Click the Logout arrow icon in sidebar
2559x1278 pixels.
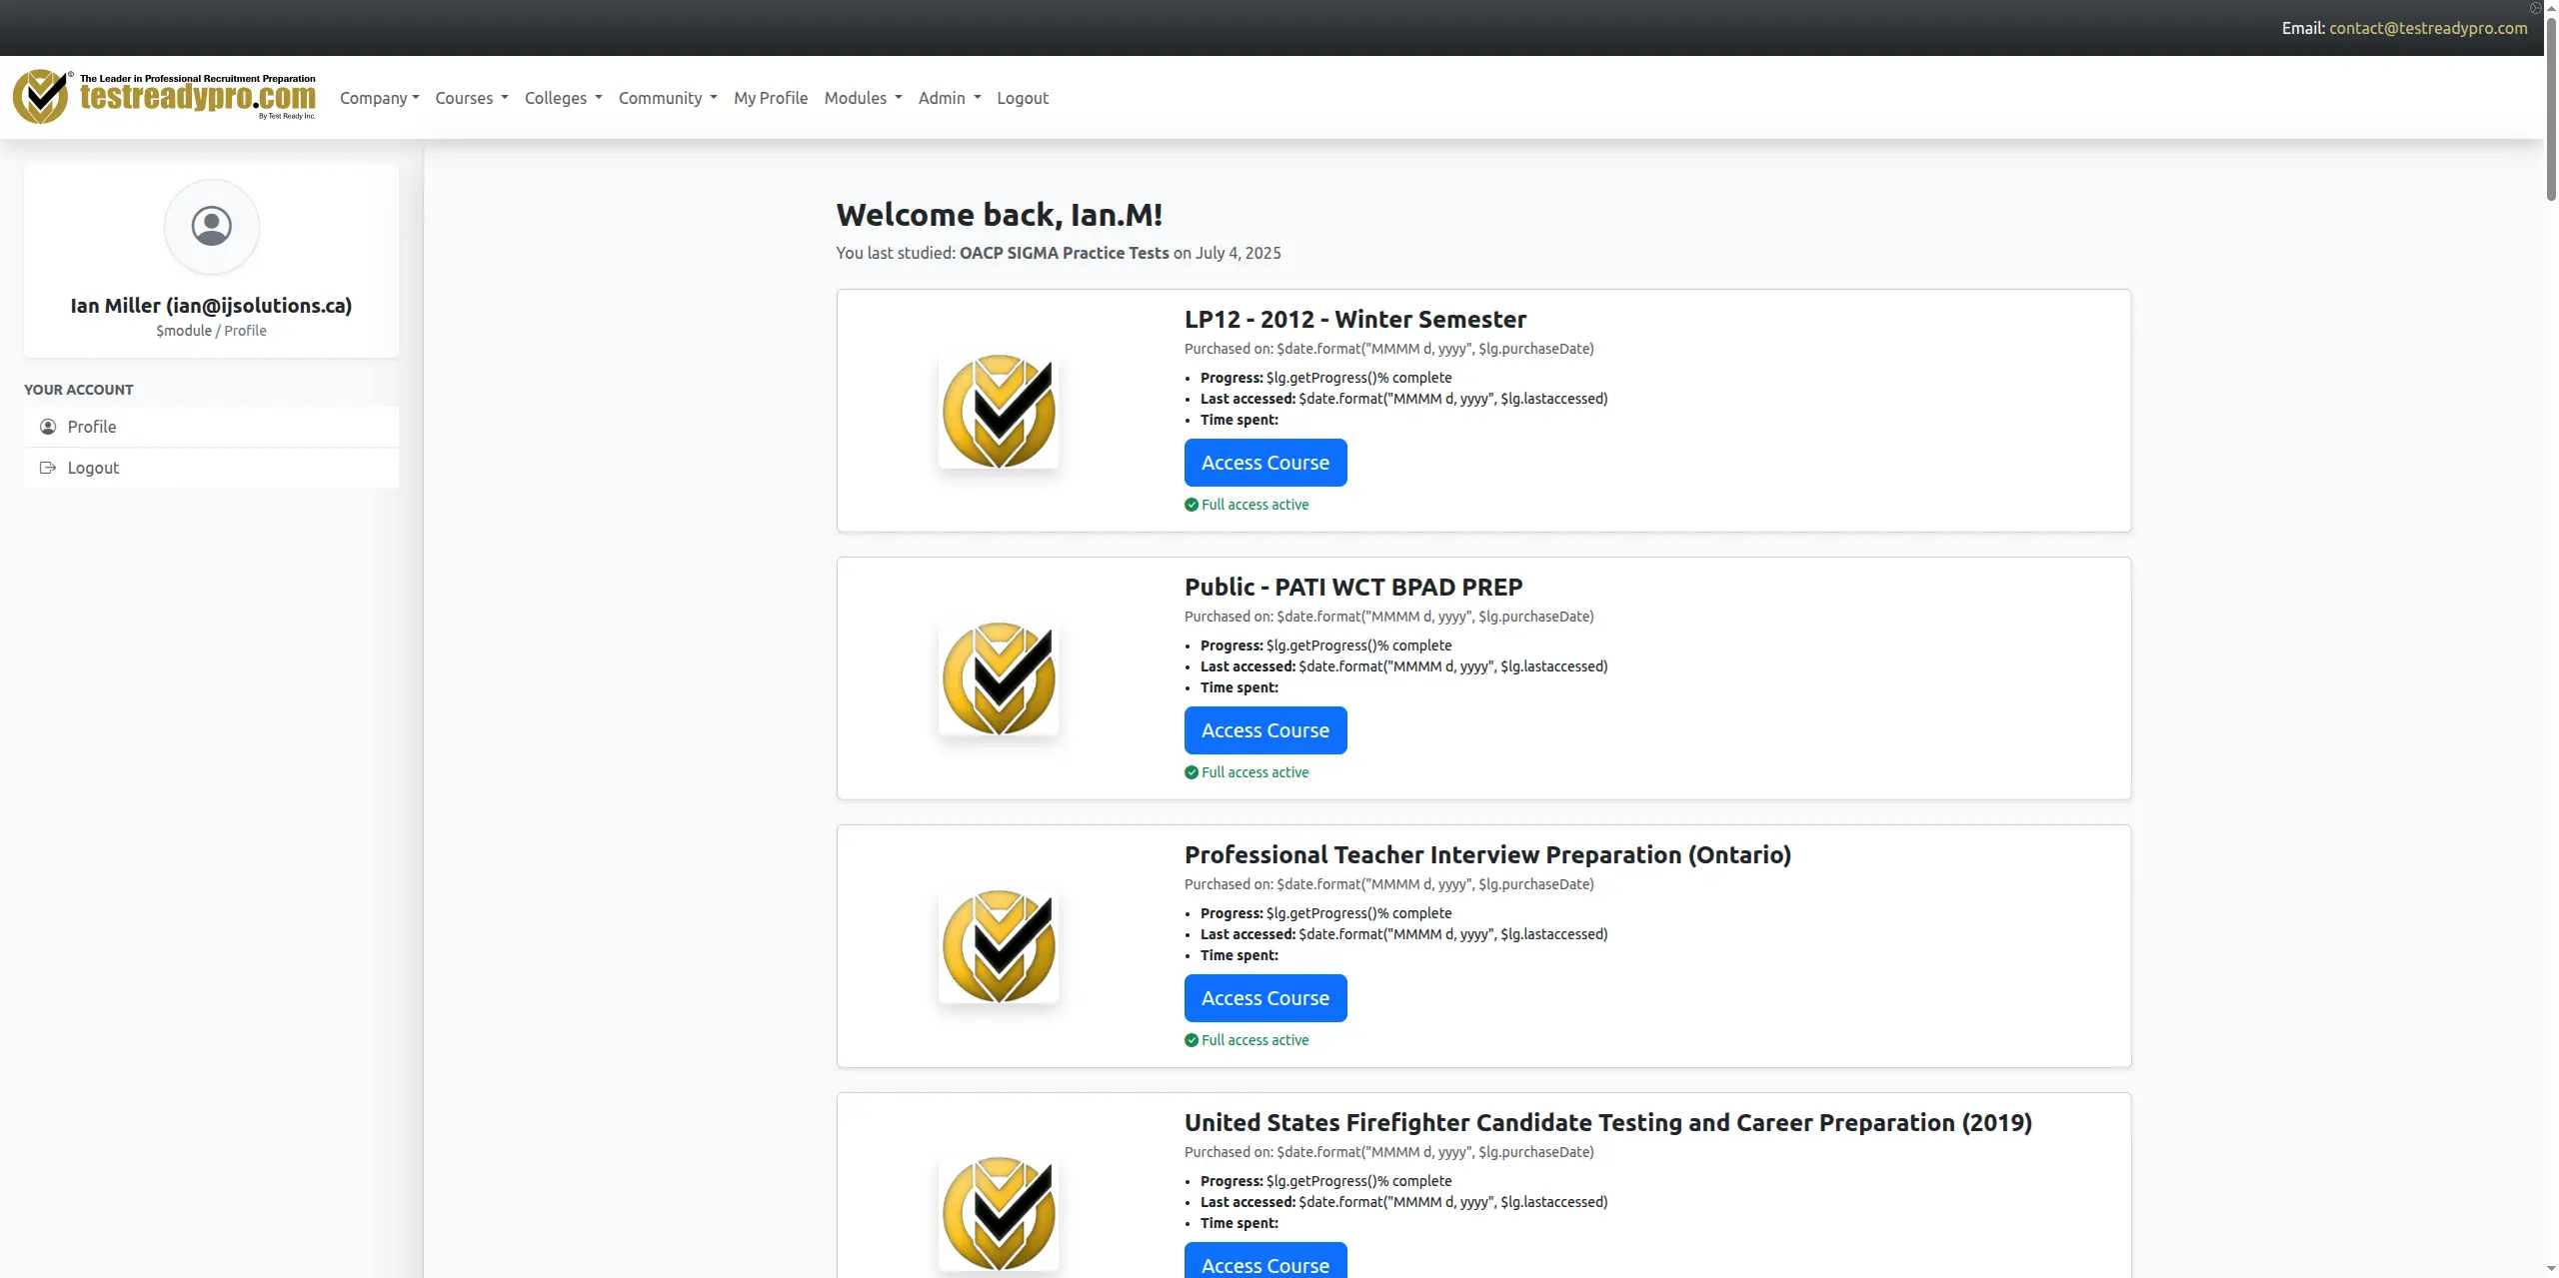coord(48,468)
